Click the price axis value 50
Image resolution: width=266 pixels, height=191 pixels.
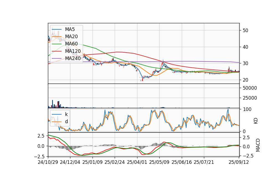(245, 30)
